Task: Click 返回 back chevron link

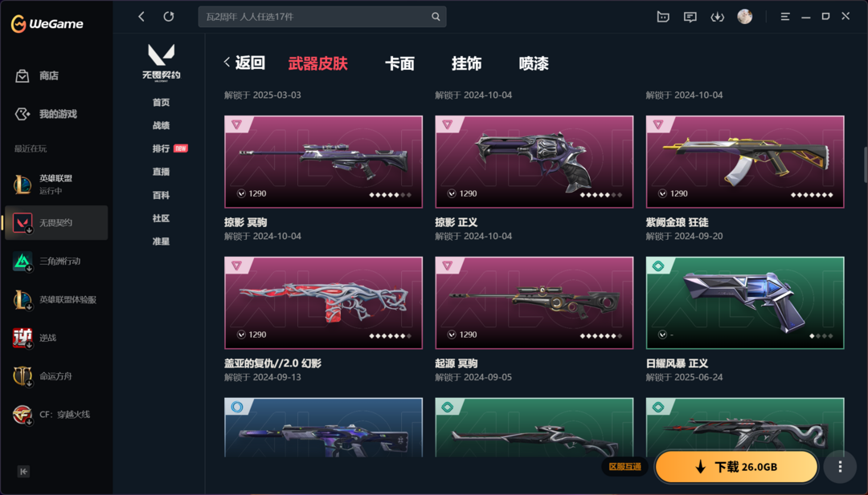Action: pyautogui.click(x=244, y=63)
